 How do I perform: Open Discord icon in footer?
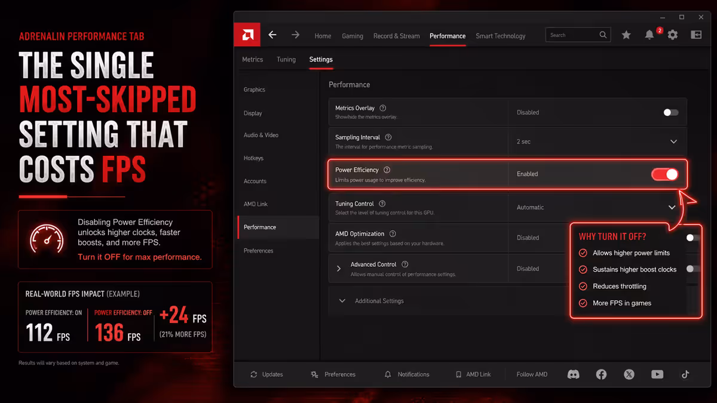573,374
